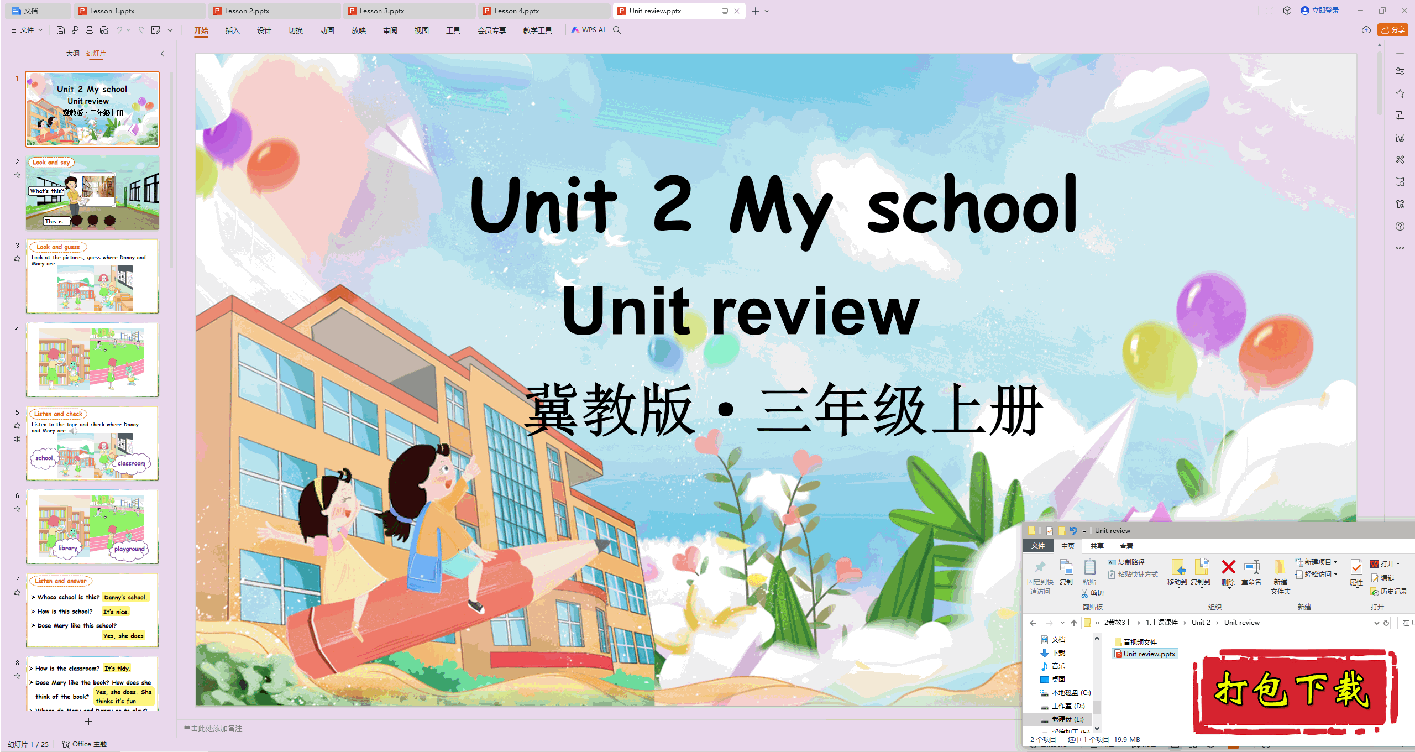Add new slide with plus button
The image size is (1415, 752).
click(x=88, y=722)
